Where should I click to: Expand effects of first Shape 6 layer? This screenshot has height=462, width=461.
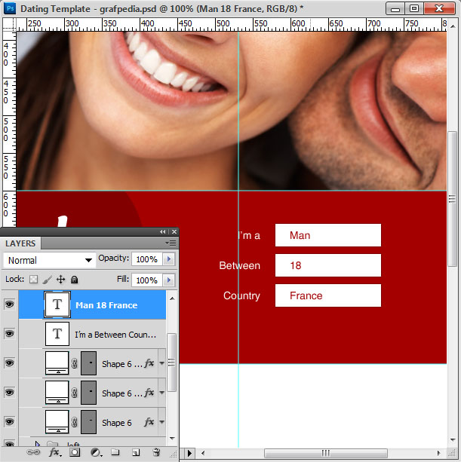(161, 363)
